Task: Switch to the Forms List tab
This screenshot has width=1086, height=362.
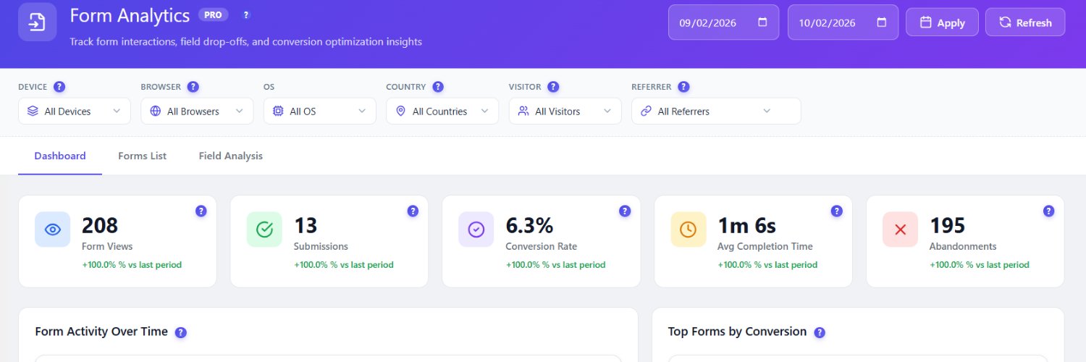Action: pyautogui.click(x=143, y=156)
